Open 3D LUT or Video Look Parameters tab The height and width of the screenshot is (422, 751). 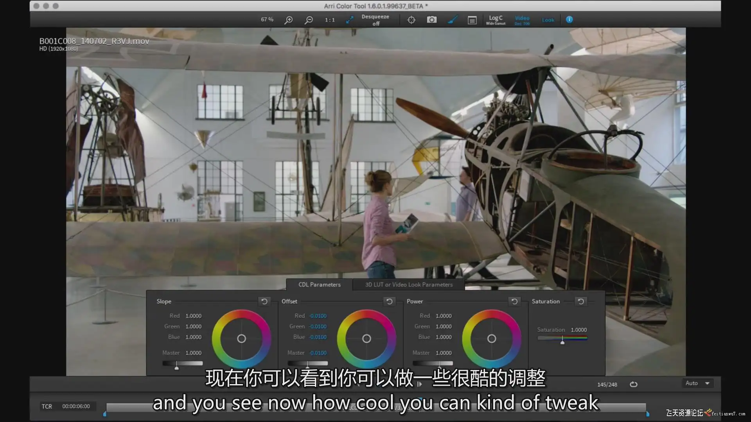[409, 284]
